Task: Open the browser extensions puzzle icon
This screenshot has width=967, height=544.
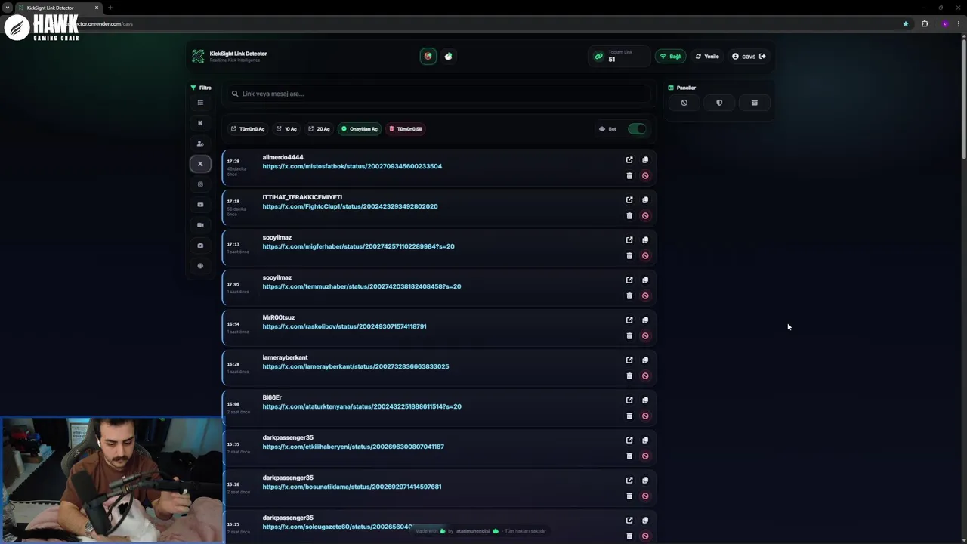Action: (925, 23)
